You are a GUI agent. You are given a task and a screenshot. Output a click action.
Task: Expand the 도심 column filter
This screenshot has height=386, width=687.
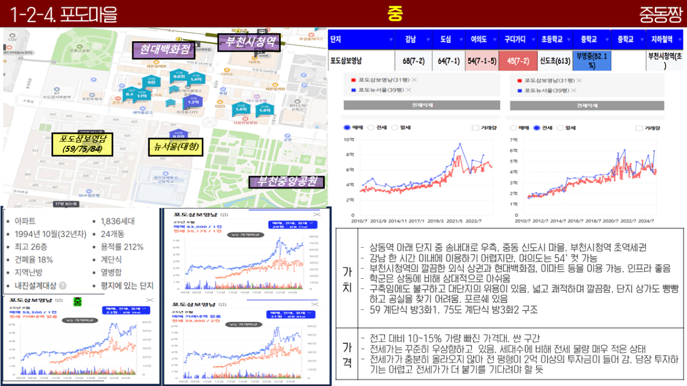[460, 40]
